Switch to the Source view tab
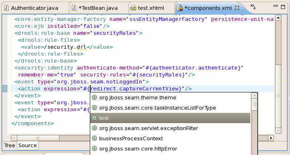This screenshot has height=155, width=290. 27,146
